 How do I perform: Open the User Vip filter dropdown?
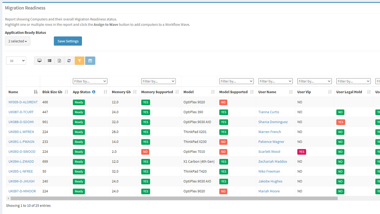coord(314,81)
